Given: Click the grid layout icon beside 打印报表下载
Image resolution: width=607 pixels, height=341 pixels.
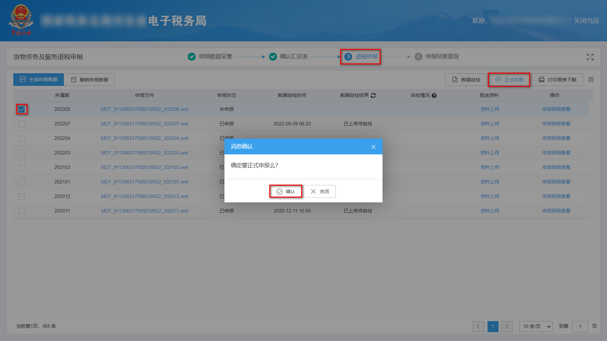Looking at the screenshot, I should (591, 79).
